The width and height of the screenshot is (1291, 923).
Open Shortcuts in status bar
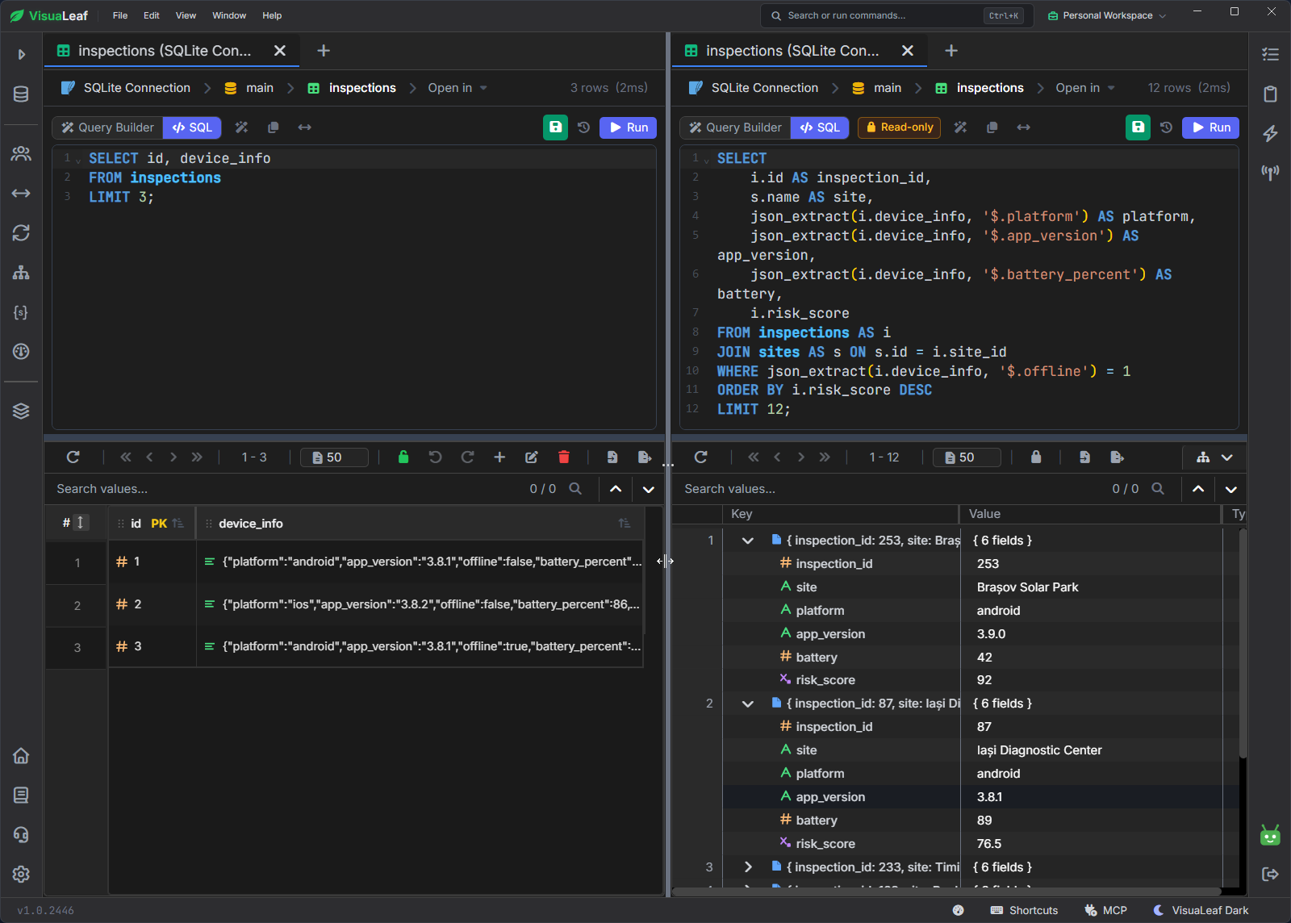tap(1024, 910)
